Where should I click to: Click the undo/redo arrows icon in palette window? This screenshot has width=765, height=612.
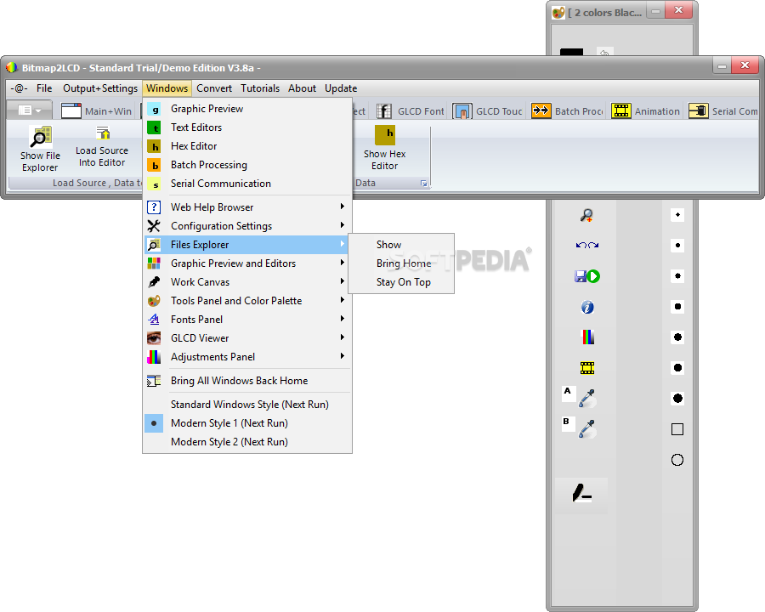(586, 245)
